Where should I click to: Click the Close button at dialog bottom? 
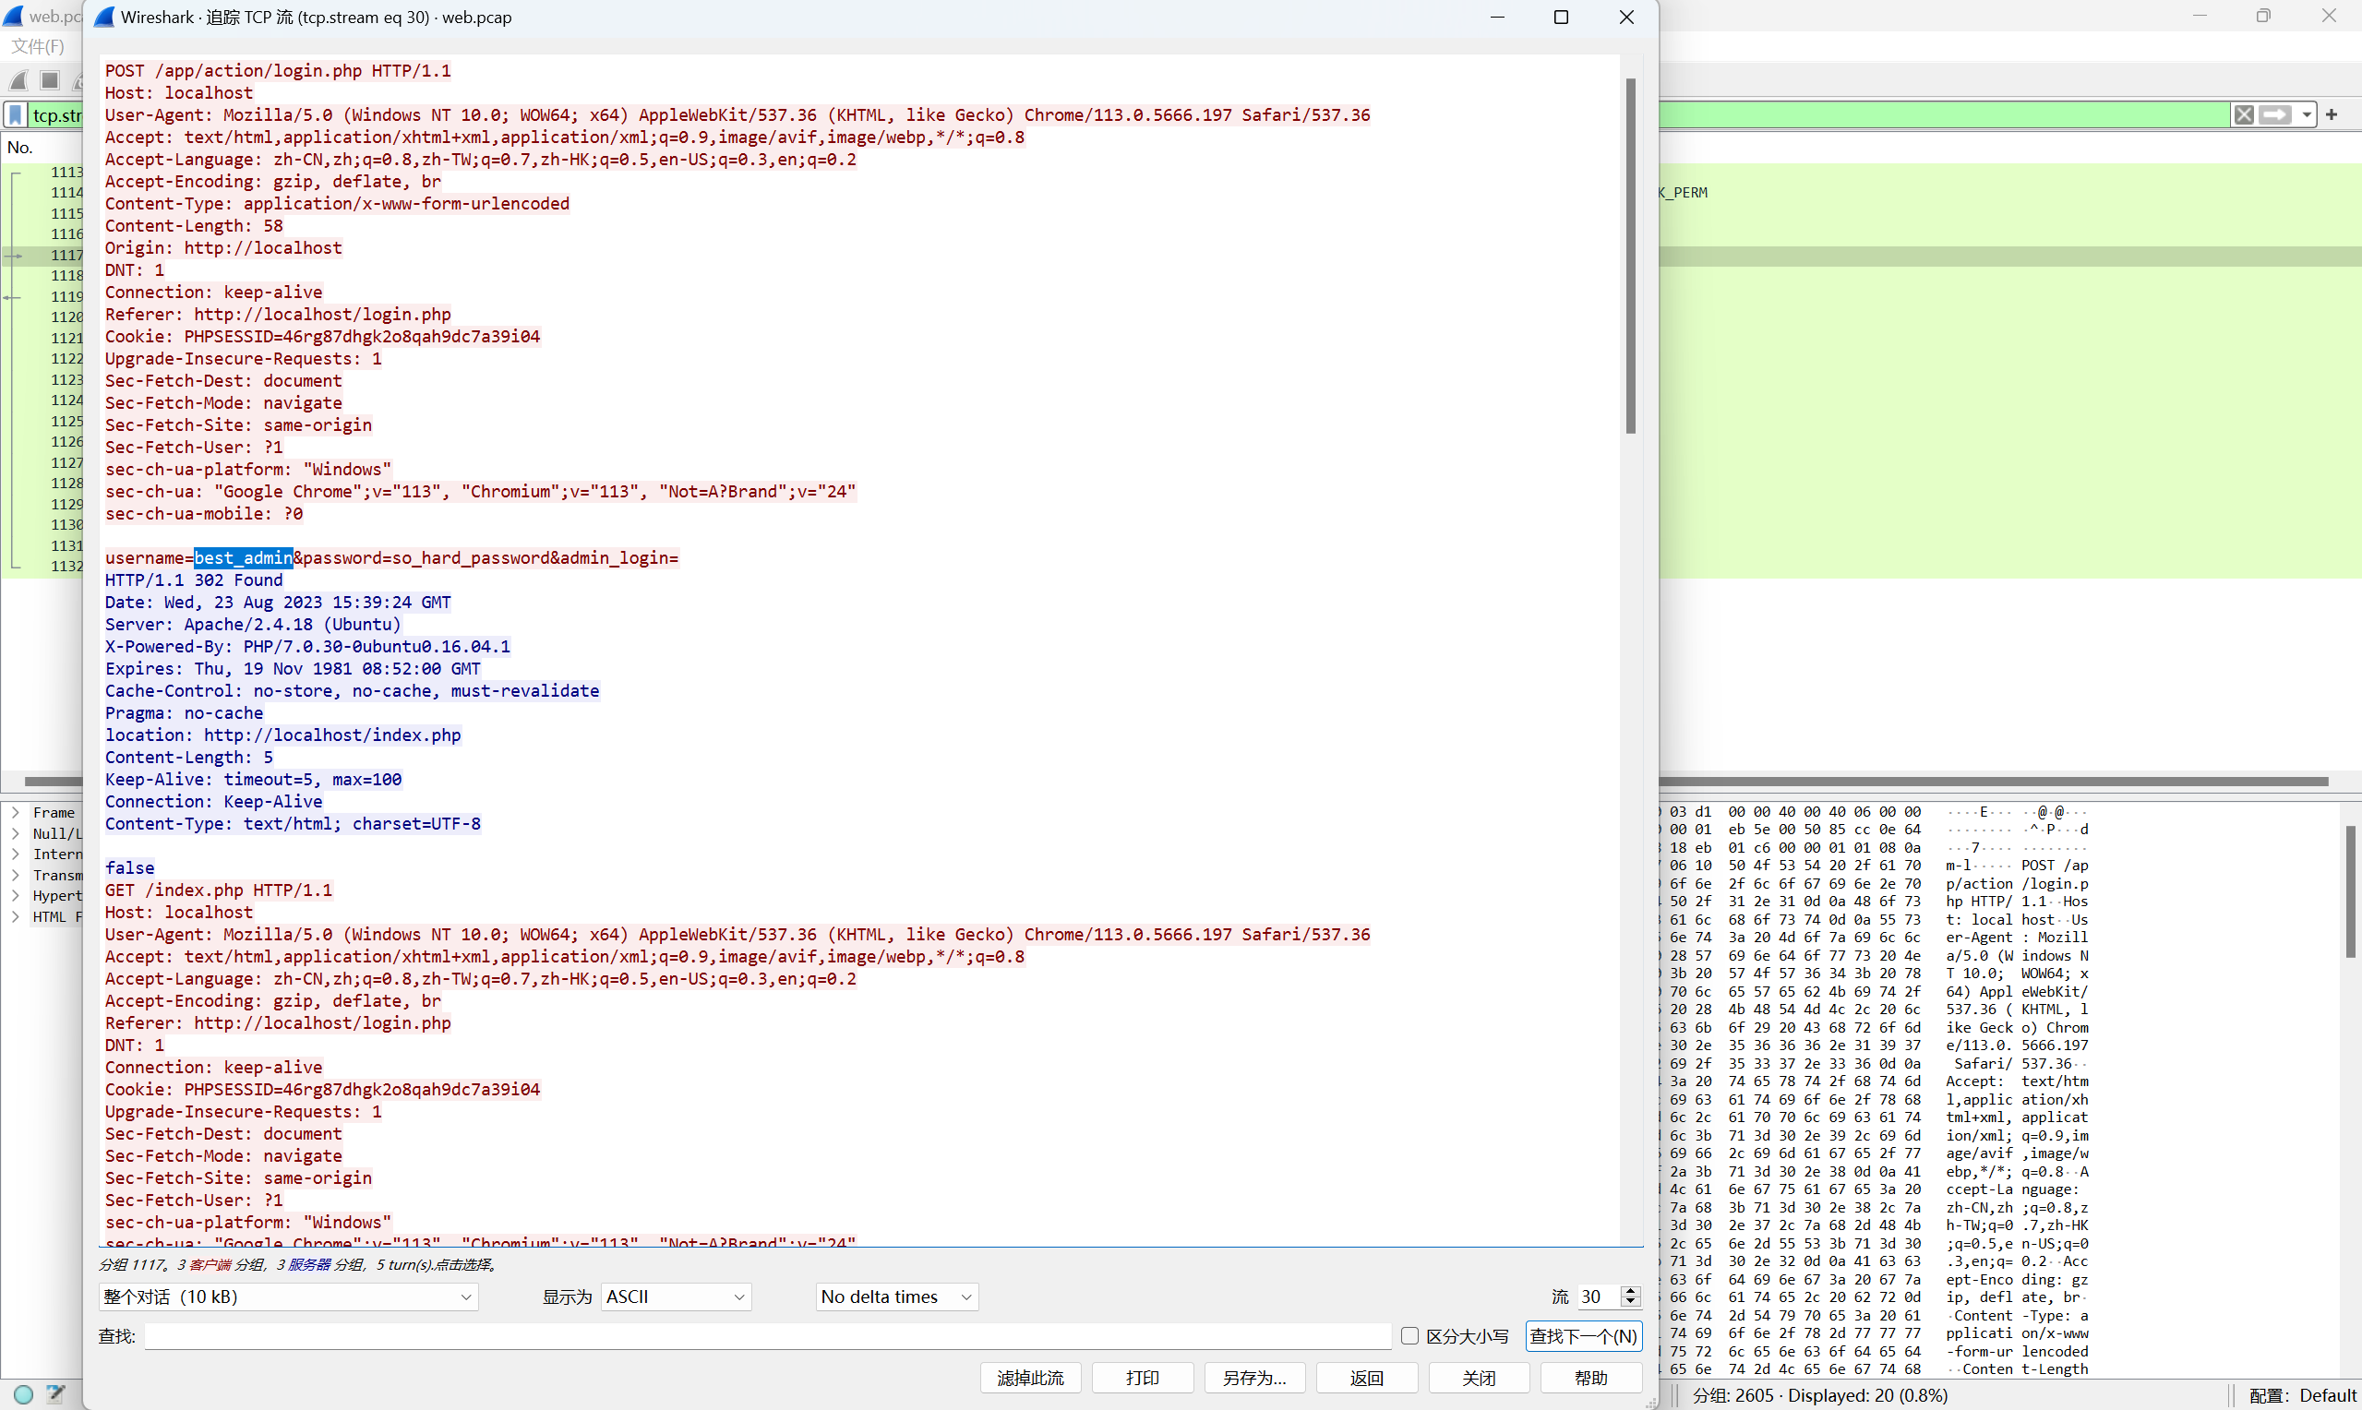click(x=1479, y=1378)
